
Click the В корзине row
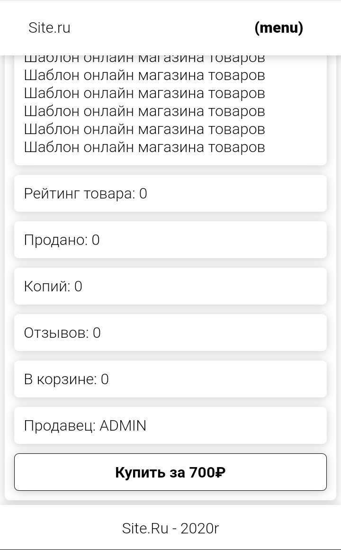[x=170, y=379]
